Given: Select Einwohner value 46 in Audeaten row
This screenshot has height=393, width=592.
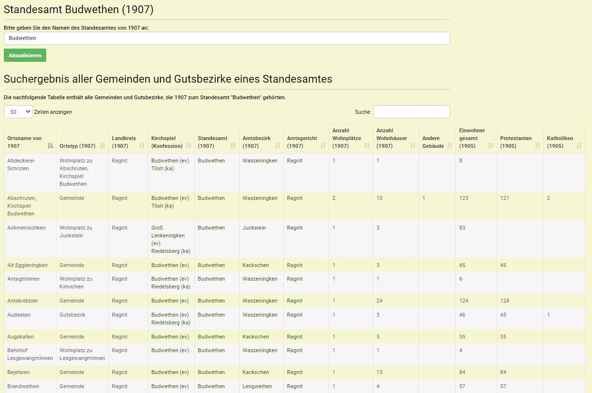Looking at the screenshot, I should (x=462, y=315).
